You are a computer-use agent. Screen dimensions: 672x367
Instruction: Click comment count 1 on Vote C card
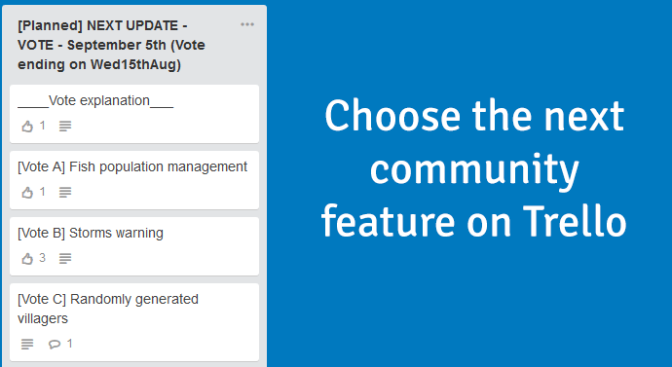70,343
